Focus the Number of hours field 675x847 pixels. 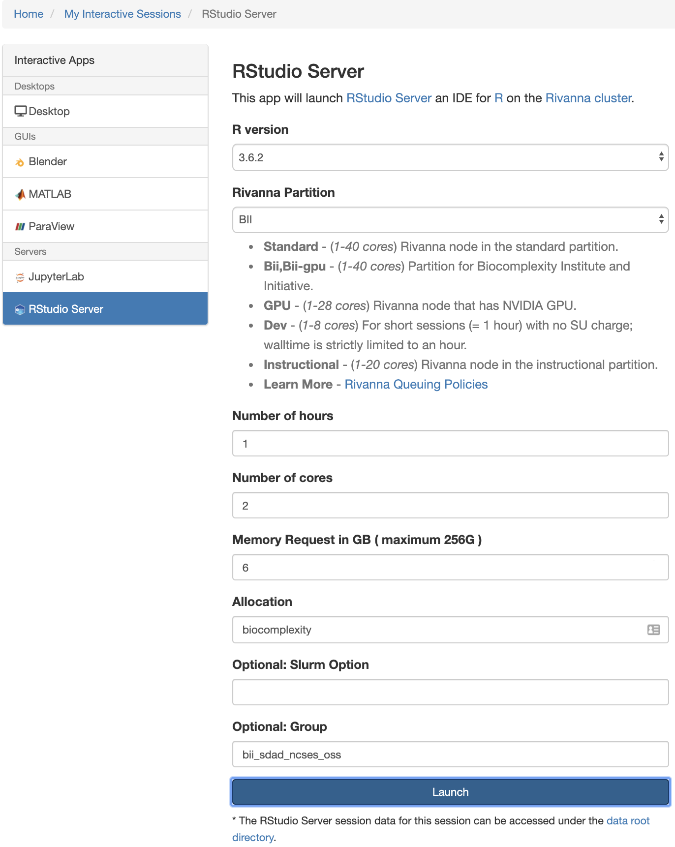(450, 443)
